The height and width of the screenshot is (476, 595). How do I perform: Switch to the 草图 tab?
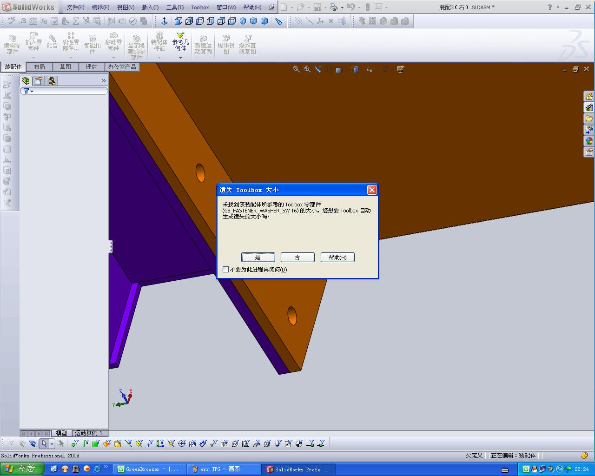pyautogui.click(x=66, y=67)
